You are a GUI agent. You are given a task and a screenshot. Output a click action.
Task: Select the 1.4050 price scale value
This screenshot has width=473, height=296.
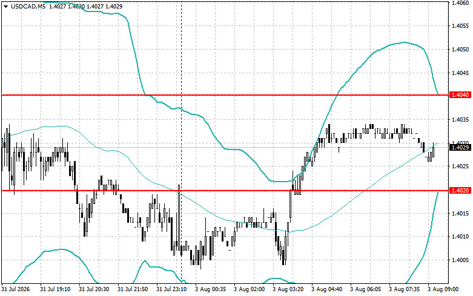[x=460, y=50]
